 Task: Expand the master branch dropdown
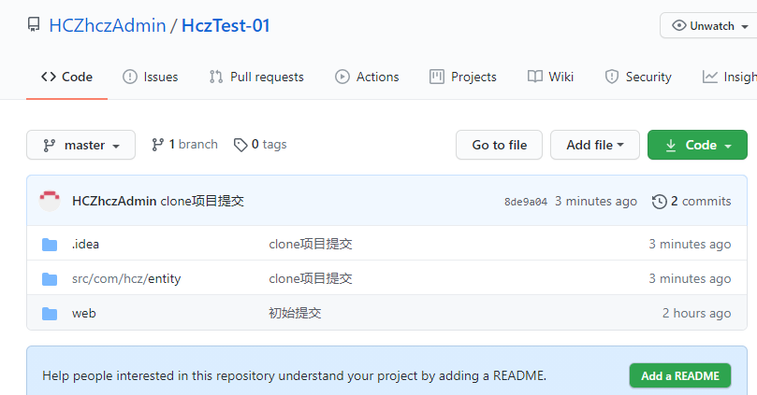(x=80, y=145)
